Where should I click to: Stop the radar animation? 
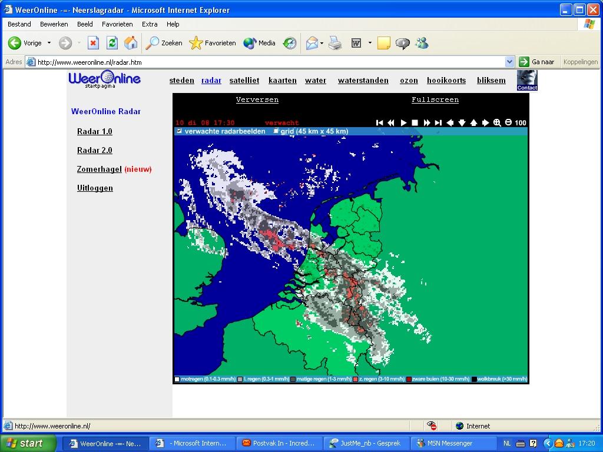tap(415, 122)
